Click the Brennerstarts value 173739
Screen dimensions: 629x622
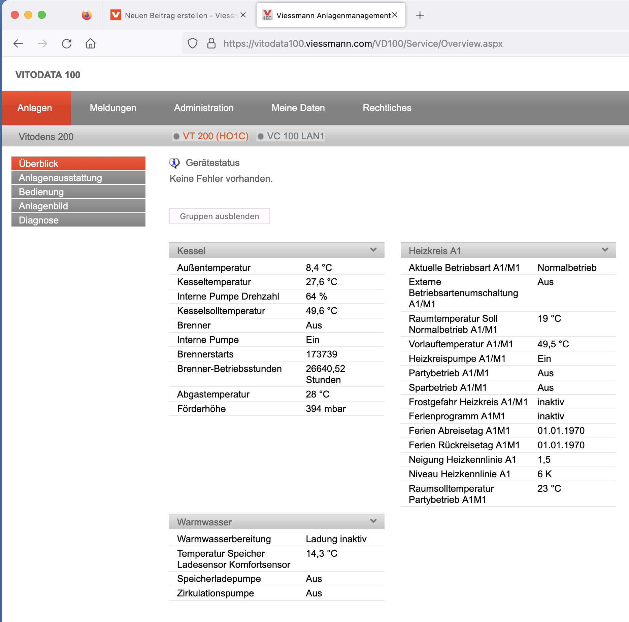322,354
